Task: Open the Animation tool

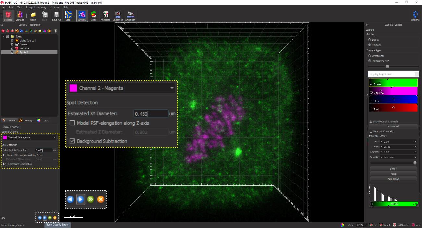Action: (x=130, y=16)
